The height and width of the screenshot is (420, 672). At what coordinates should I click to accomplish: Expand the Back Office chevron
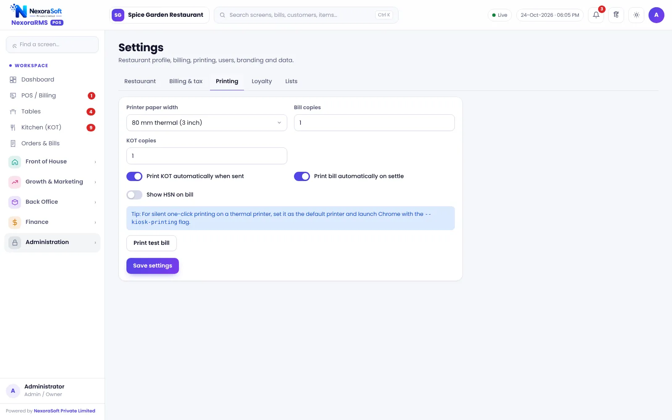[95, 202]
